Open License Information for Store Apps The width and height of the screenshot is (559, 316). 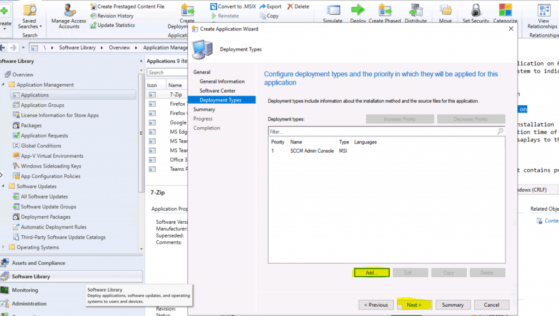tap(60, 115)
